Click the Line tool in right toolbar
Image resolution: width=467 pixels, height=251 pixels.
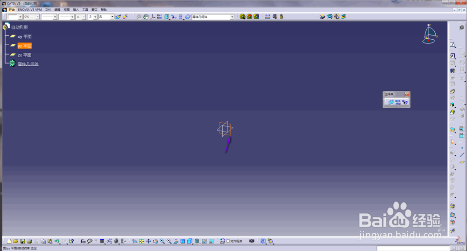[x=462, y=154]
